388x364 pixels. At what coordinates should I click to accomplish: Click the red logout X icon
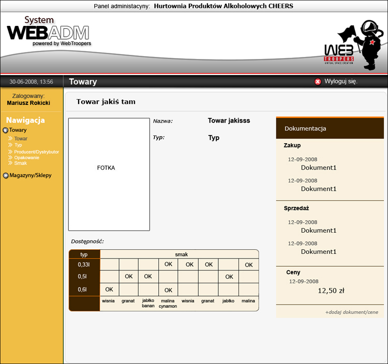(318, 82)
